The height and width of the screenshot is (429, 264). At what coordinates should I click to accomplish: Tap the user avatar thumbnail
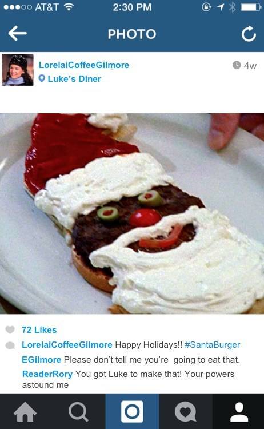point(18,70)
